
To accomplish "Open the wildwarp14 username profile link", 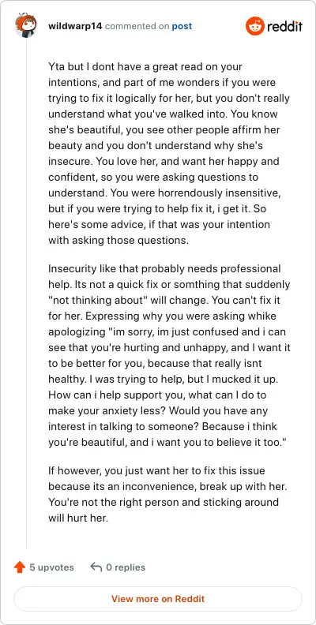I will [75, 26].
